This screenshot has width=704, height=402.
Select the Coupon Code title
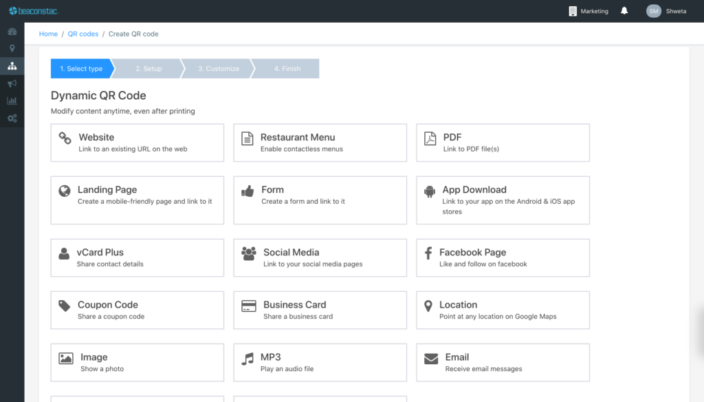(x=108, y=305)
